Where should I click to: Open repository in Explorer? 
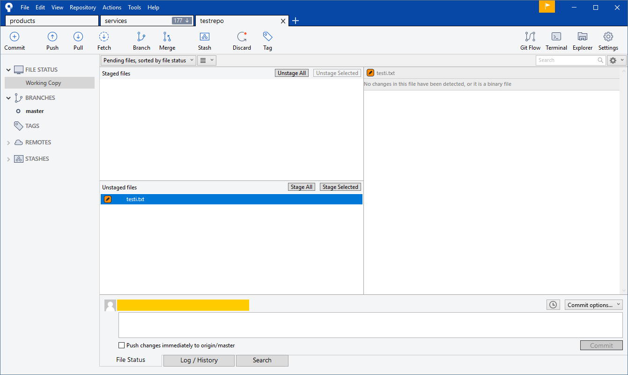click(x=583, y=37)
